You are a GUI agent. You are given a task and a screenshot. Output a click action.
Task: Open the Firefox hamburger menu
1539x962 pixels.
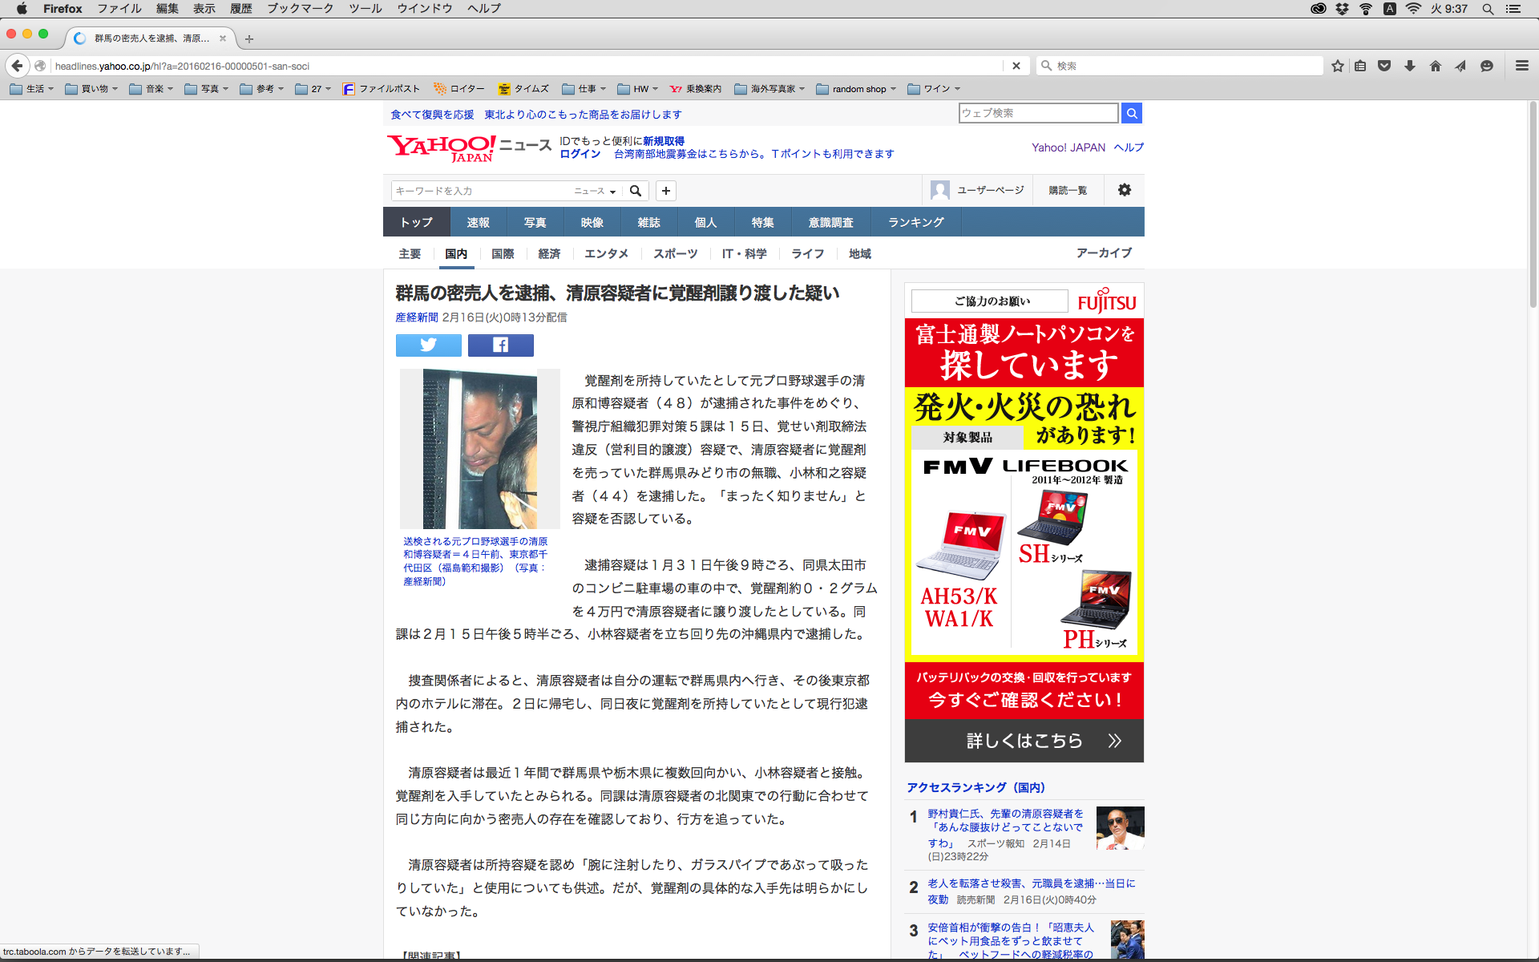pos(1521,66)
